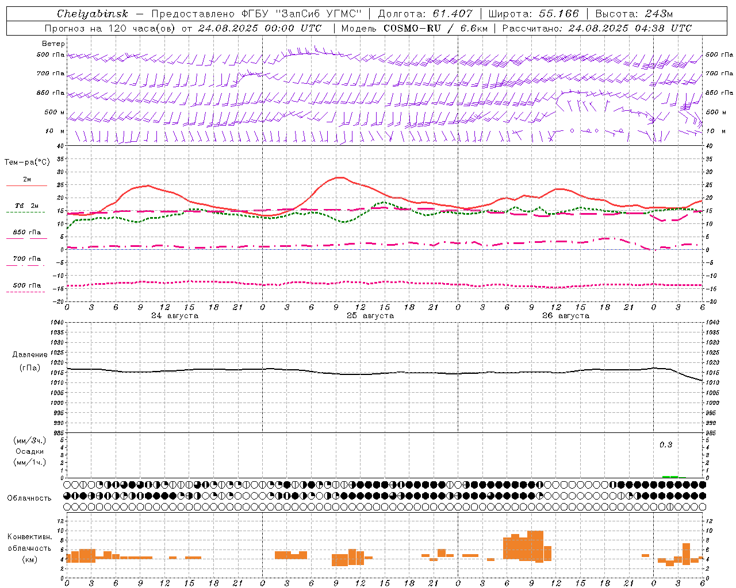Click the 'Давление' pressure label
This screenshot has width=736, height=588.
[x=30, y=355]
